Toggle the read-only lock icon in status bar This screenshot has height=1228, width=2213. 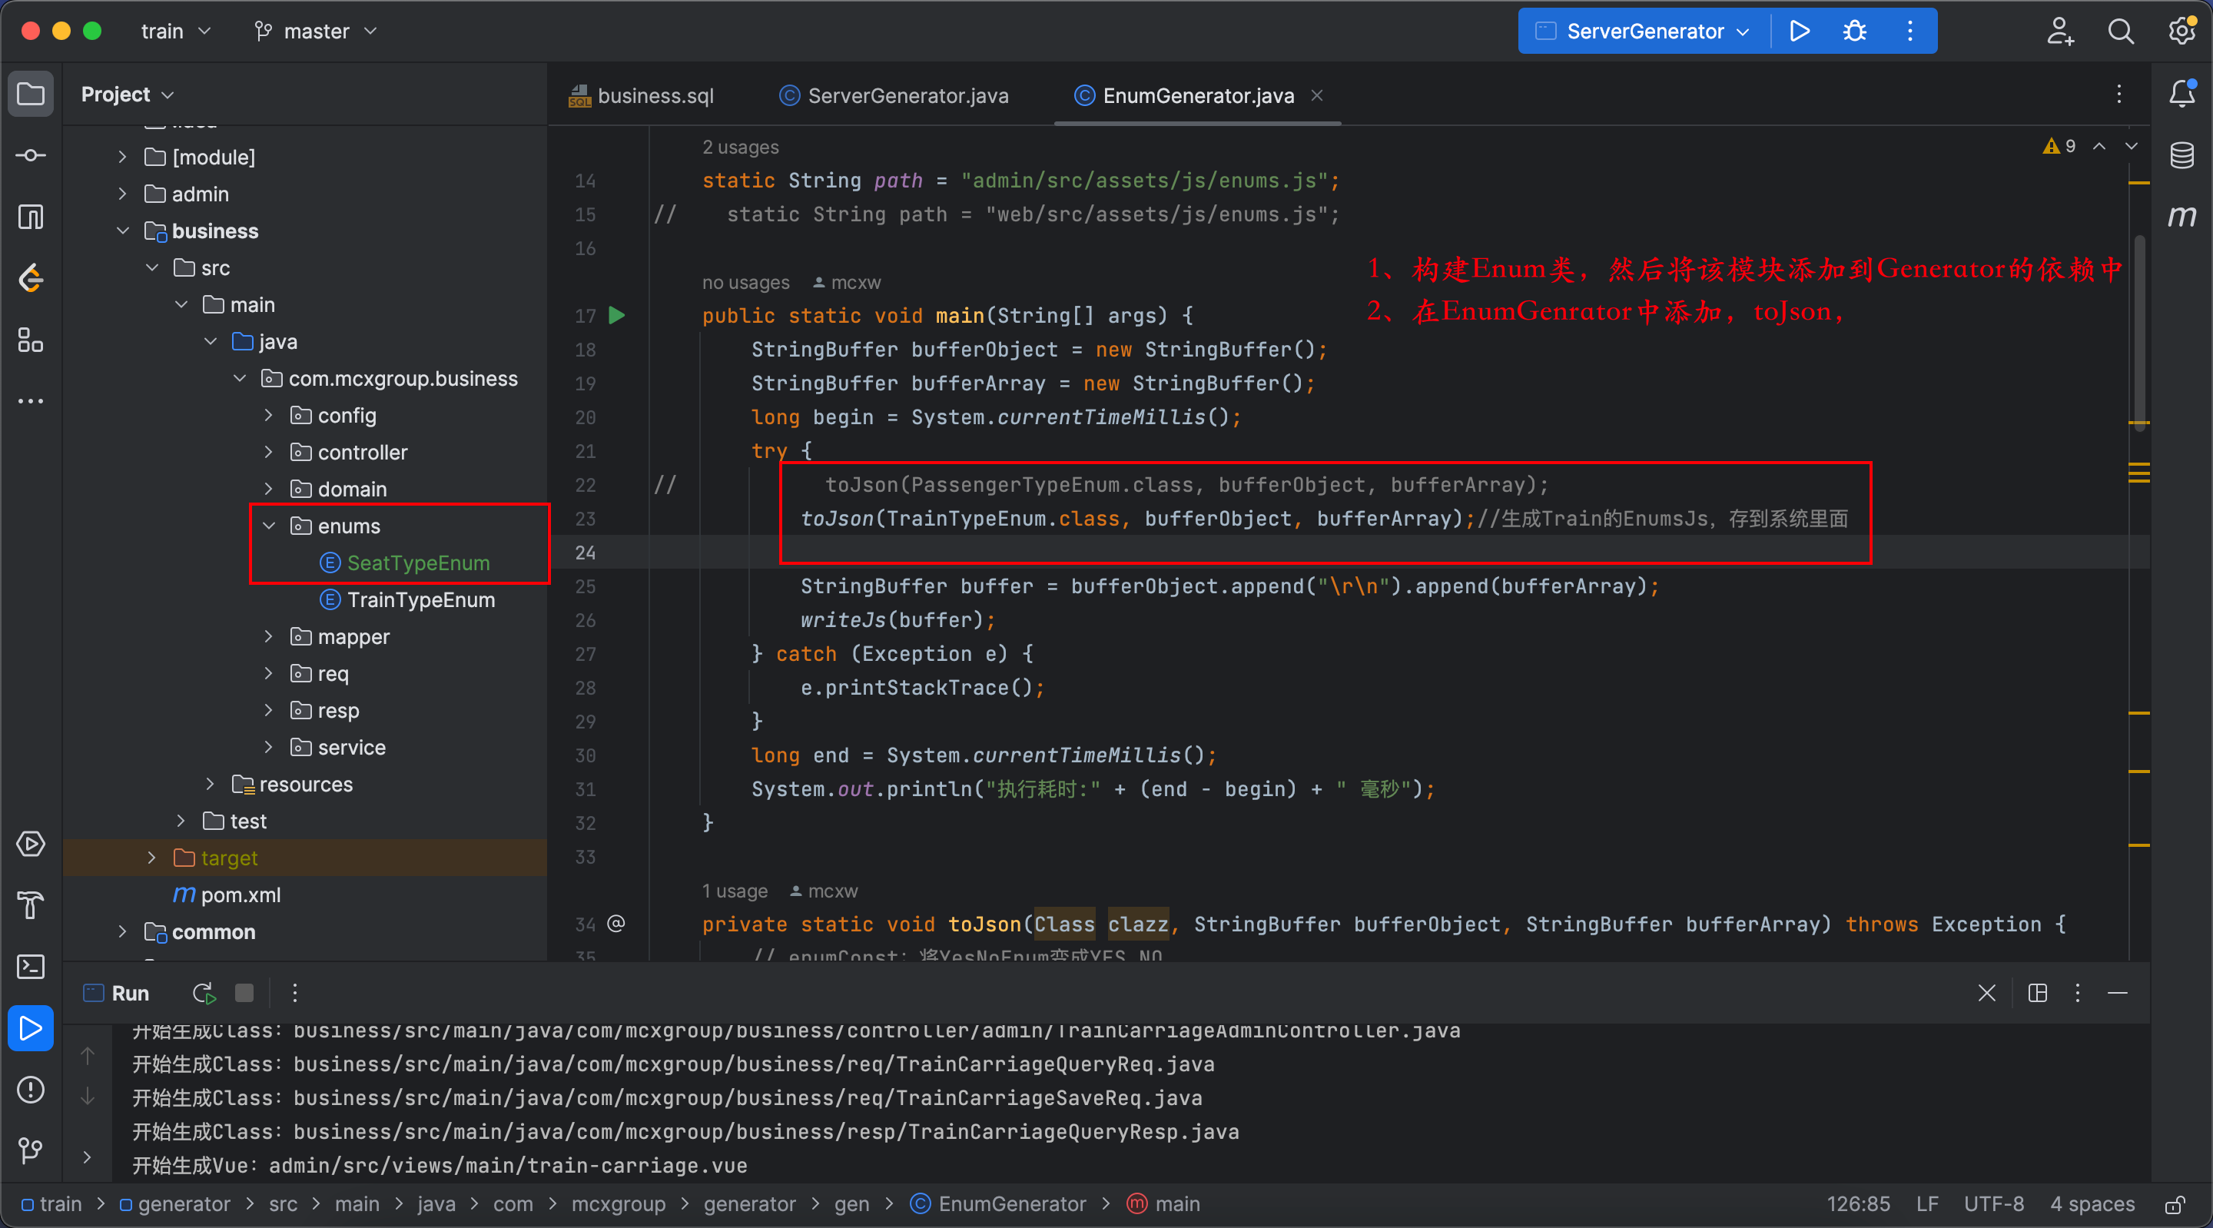[2175, 1205]
